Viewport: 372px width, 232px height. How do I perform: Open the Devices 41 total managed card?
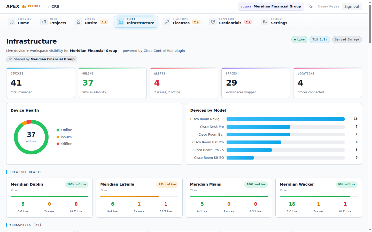[41, 83]
